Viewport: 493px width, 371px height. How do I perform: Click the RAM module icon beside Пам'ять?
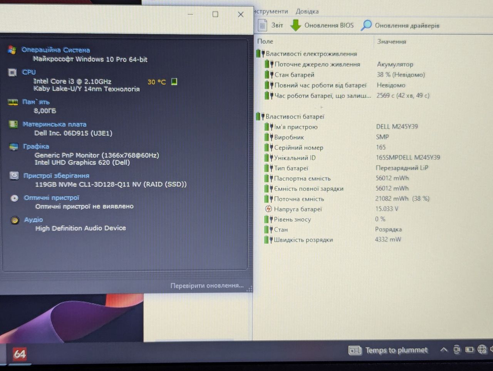(x=13, y=102)
